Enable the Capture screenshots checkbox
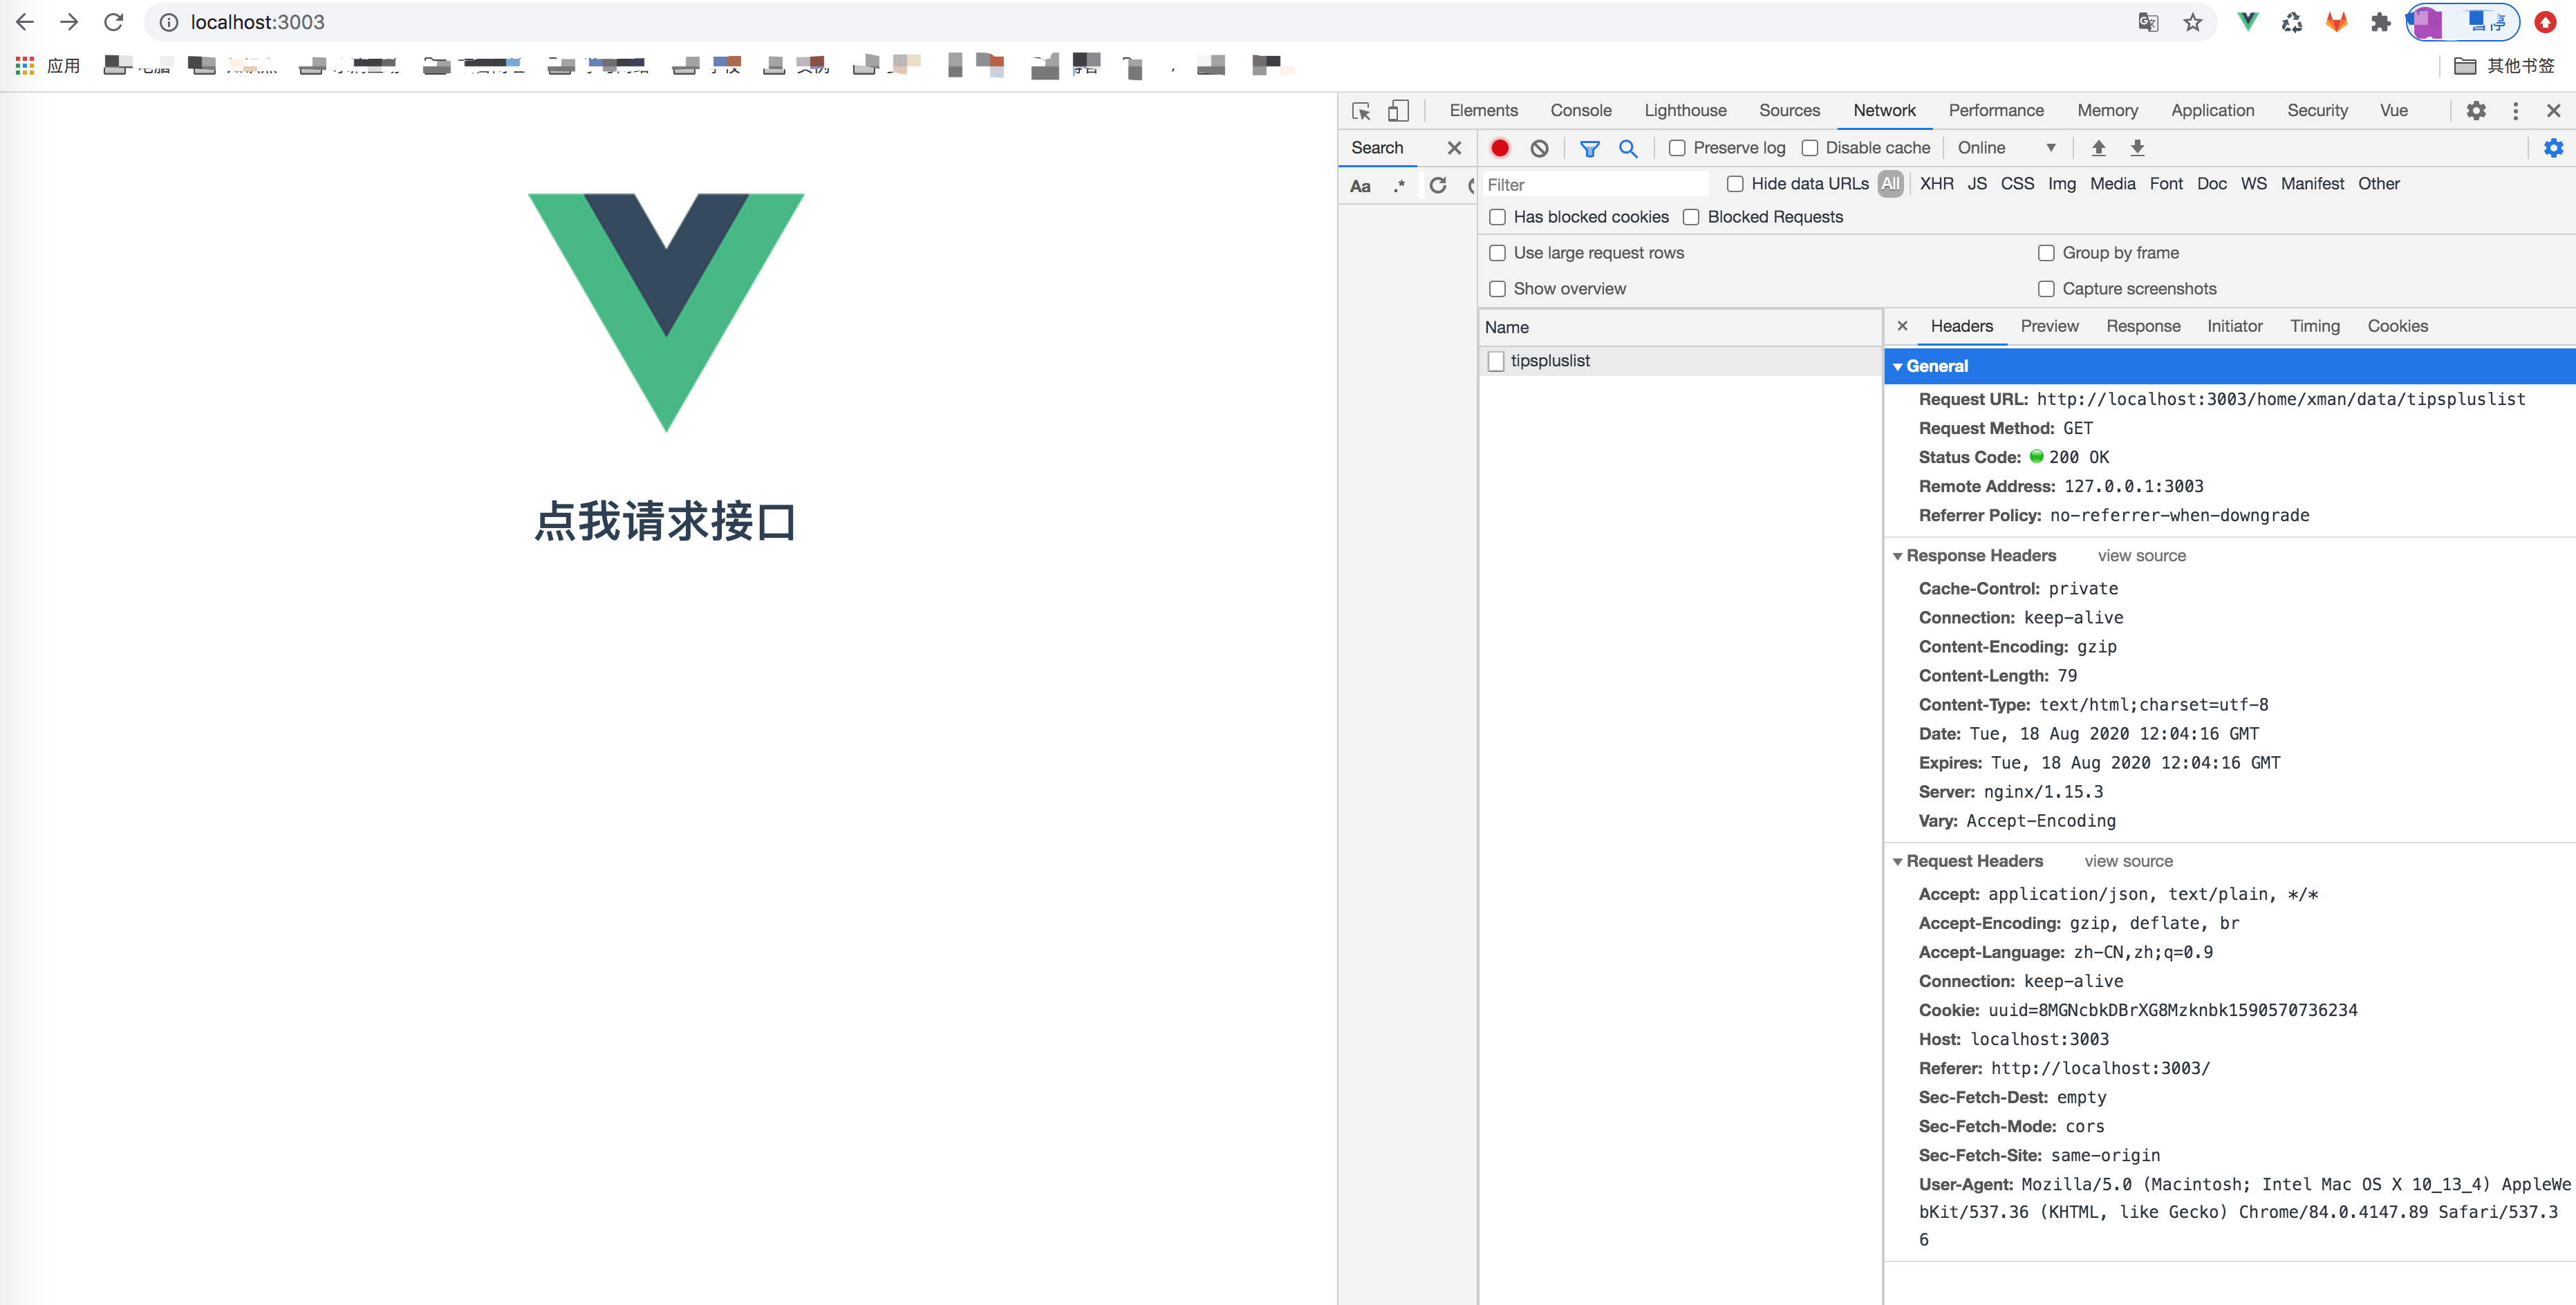 pos(2046,289)
